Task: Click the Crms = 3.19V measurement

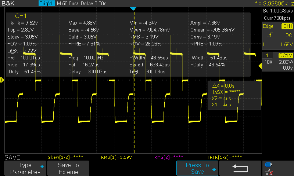Action: click(205, 37)
